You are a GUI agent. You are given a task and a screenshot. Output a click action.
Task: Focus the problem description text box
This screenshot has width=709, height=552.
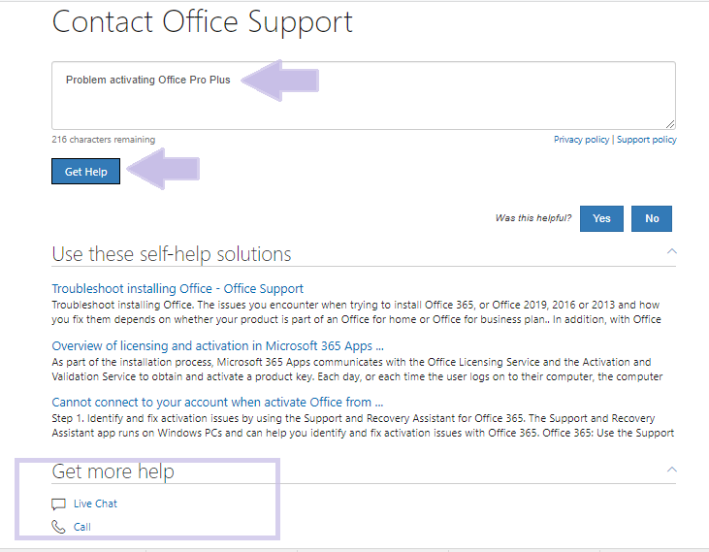[x=364, y=96]
